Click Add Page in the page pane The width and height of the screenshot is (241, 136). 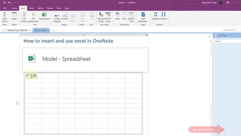[221, 35]
